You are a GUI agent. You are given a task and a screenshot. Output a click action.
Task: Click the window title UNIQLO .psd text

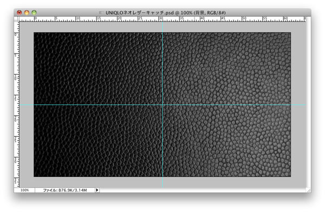[165, 12]
